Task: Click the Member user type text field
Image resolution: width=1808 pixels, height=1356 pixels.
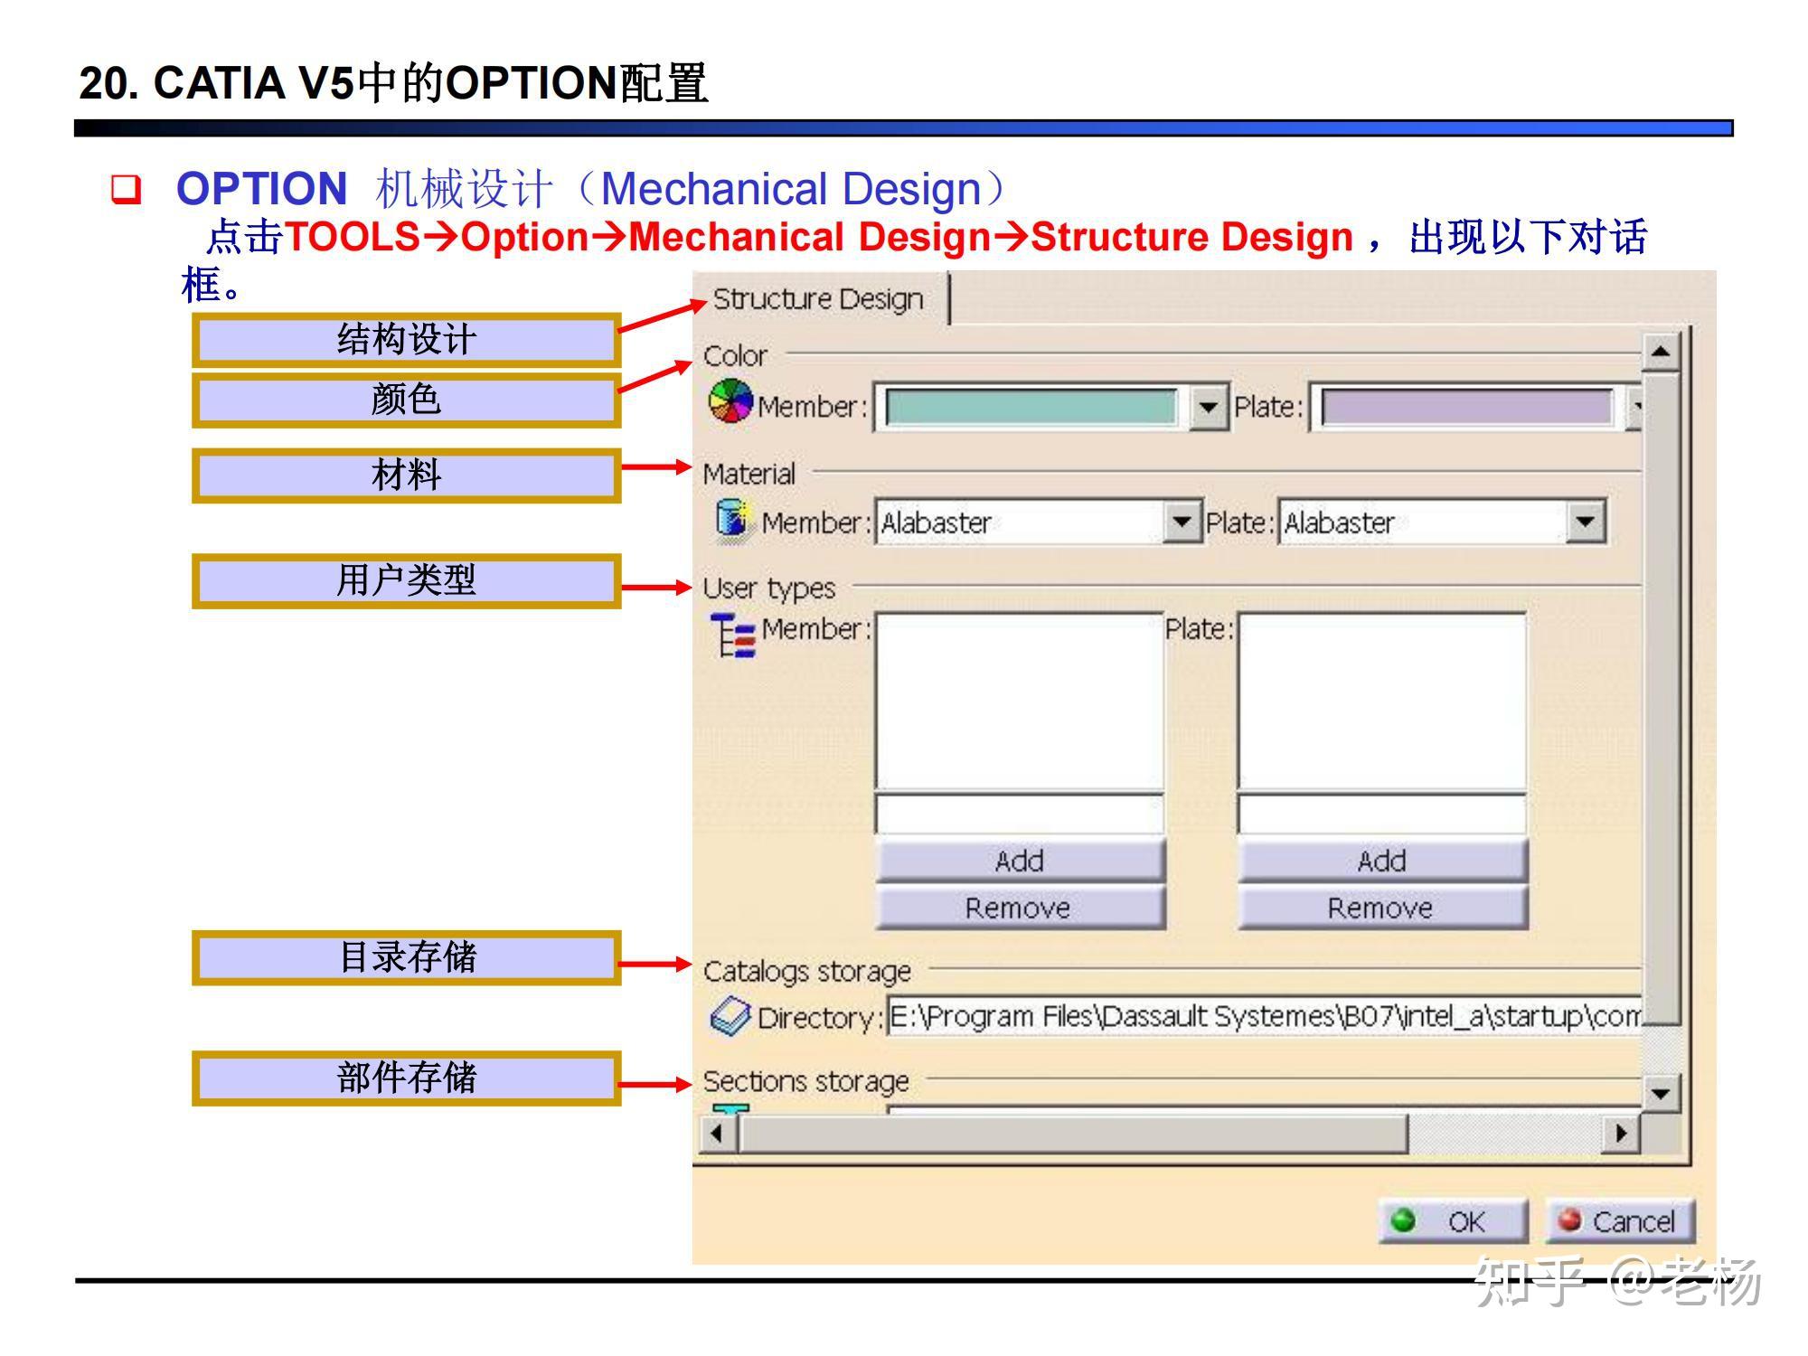Action: coord(1019,815)
